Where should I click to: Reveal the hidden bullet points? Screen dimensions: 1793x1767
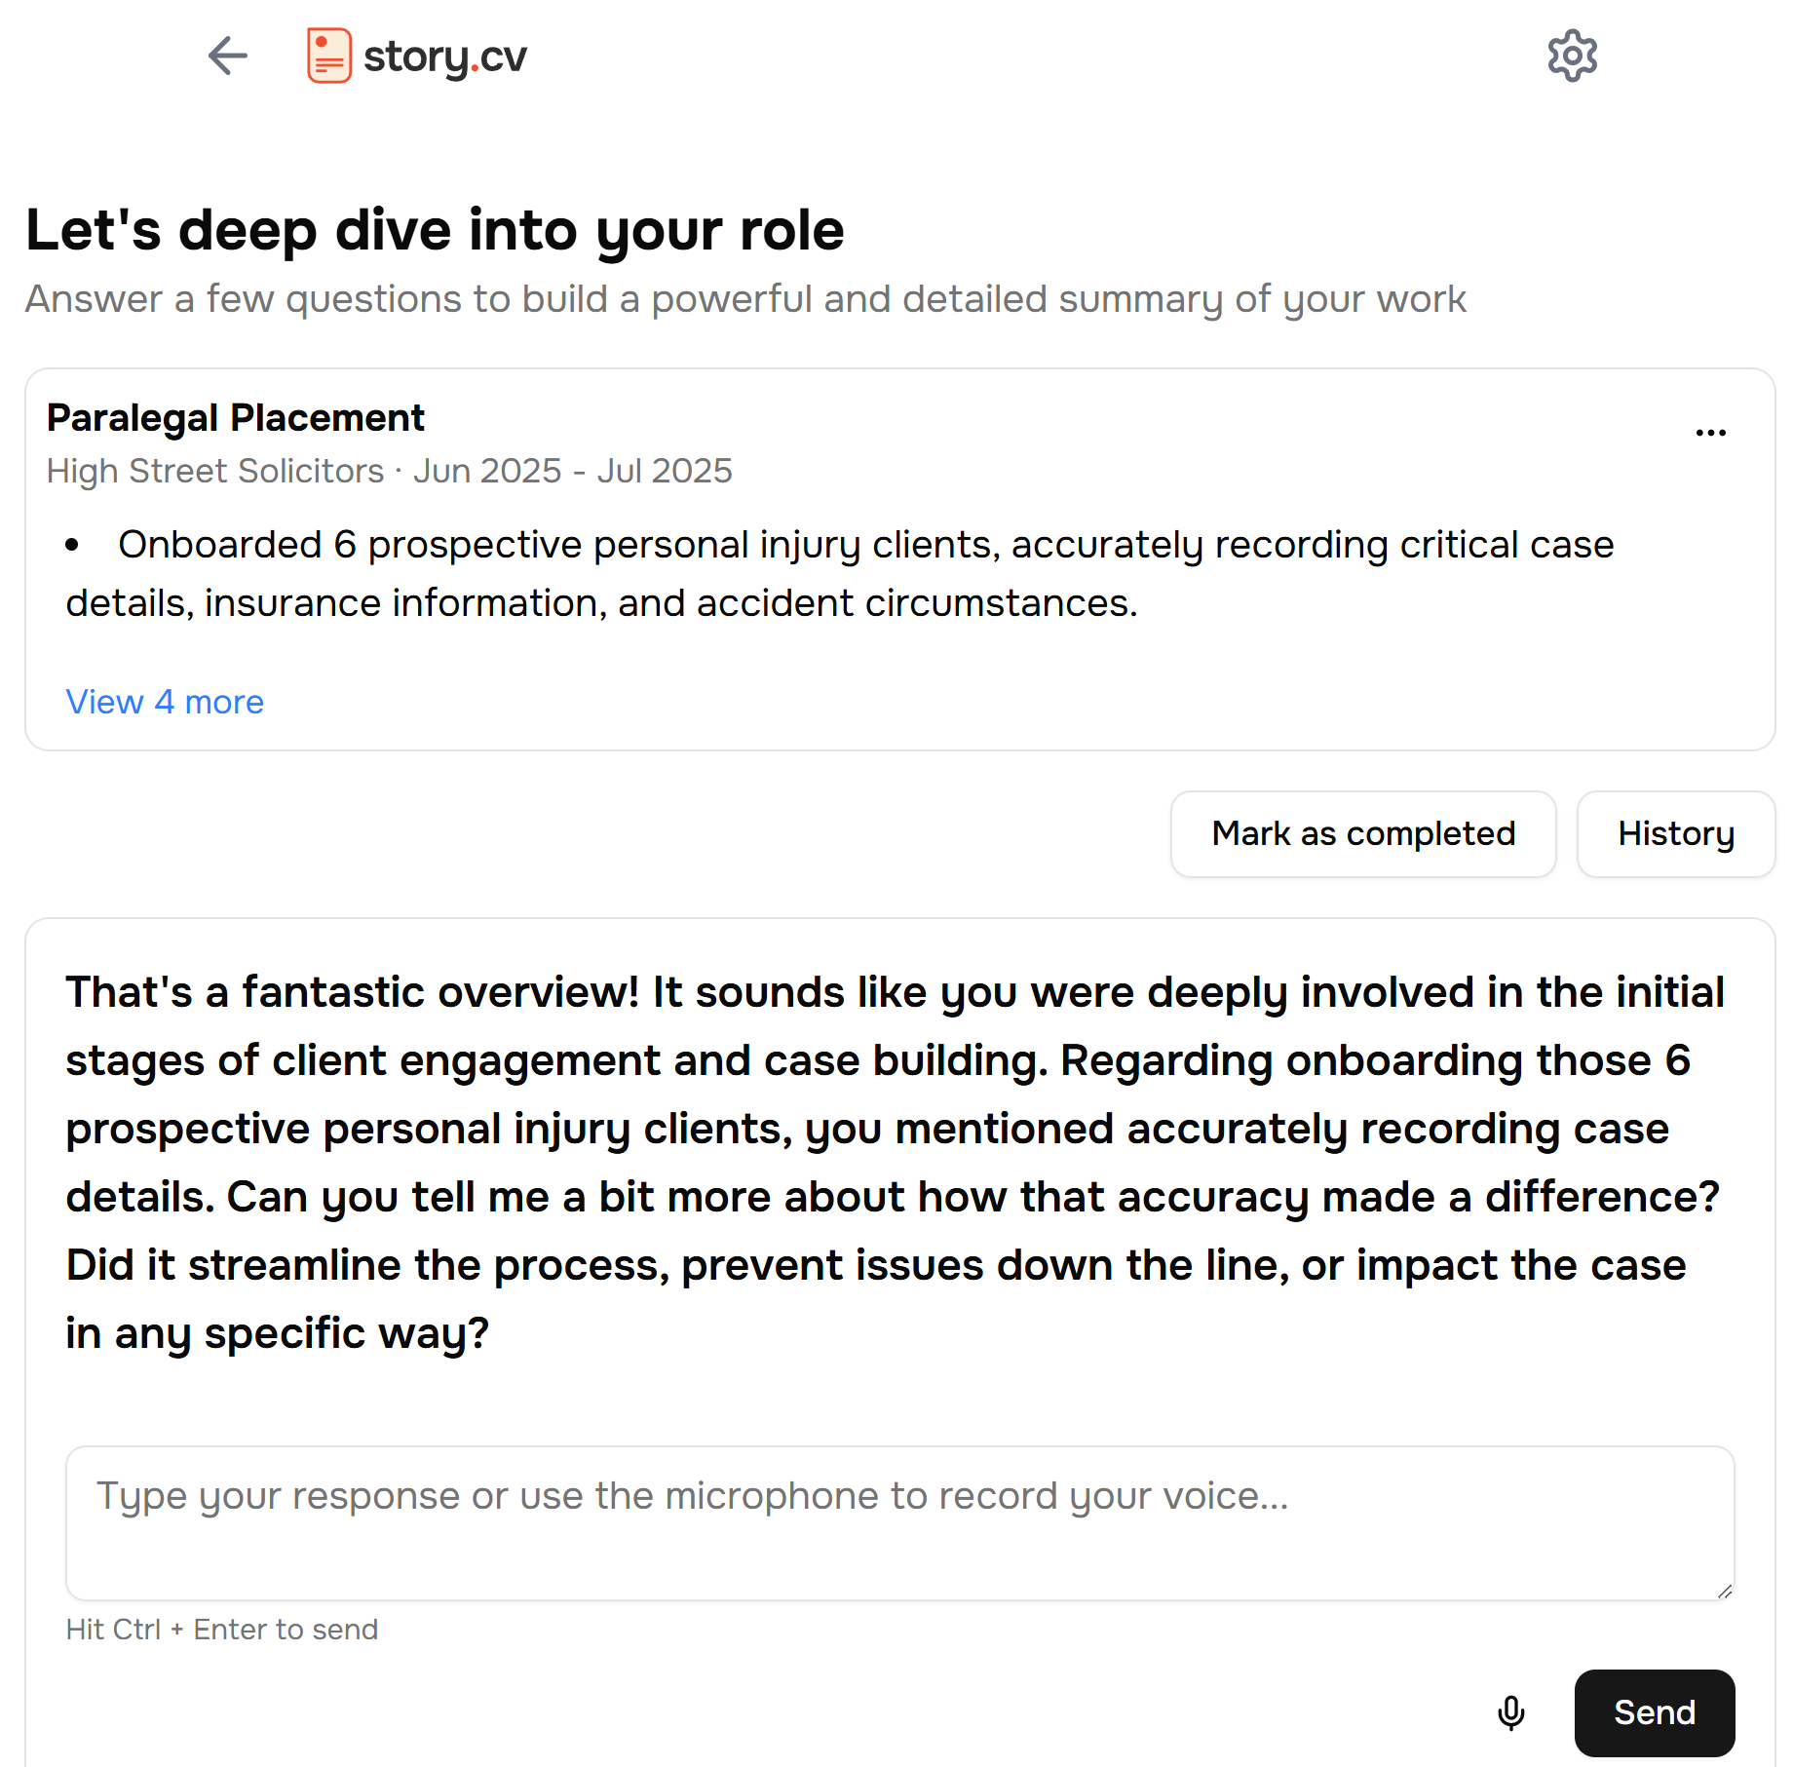point(164,702)
